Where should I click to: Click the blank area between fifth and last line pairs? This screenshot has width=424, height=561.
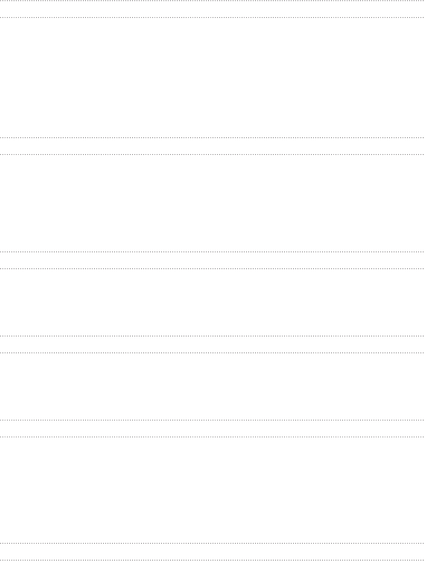tap(212, 490)
